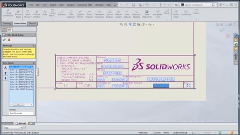
Task: Select the Centerline tool
Action: (186, 13)
